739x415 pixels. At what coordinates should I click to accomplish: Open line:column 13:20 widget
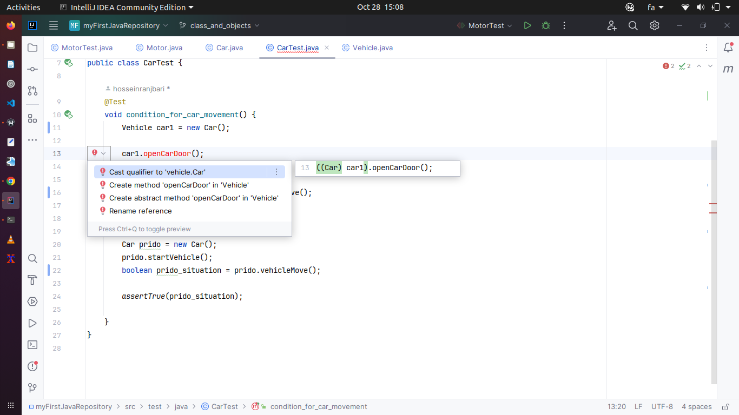tap(617, 406)
